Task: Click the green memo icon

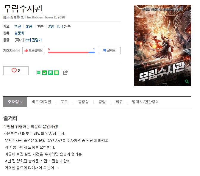Action: tap(56, 73)
